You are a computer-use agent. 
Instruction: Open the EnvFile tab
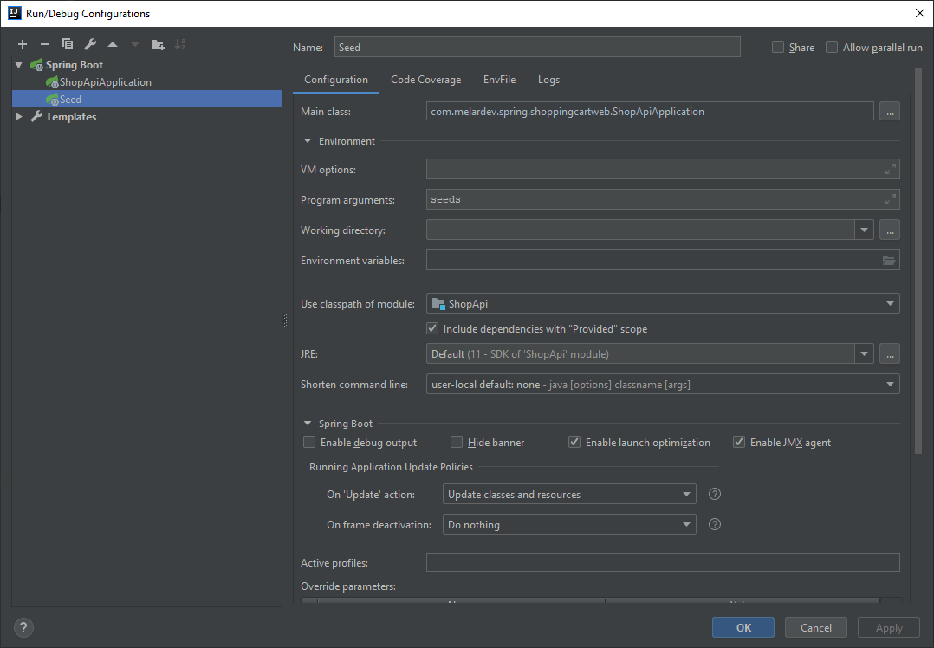click(499, 80)
